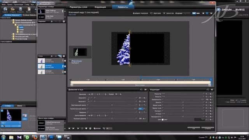Click the Создать toolbar icon in main window
The height and width of the screenshot is (140, 249).
click(x=5, y=10)
